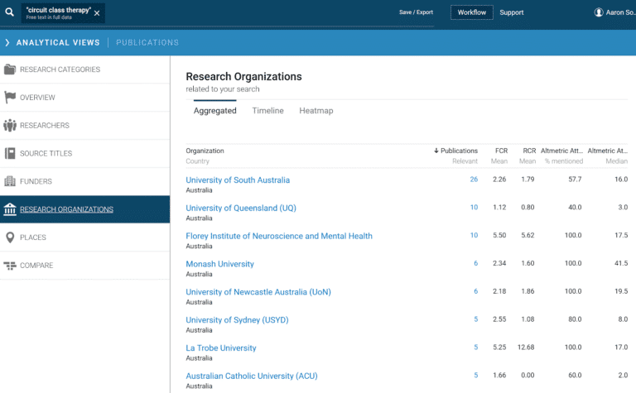Click the Funders building icon
This screenshot has height=393, width=636.
(10, 181)
